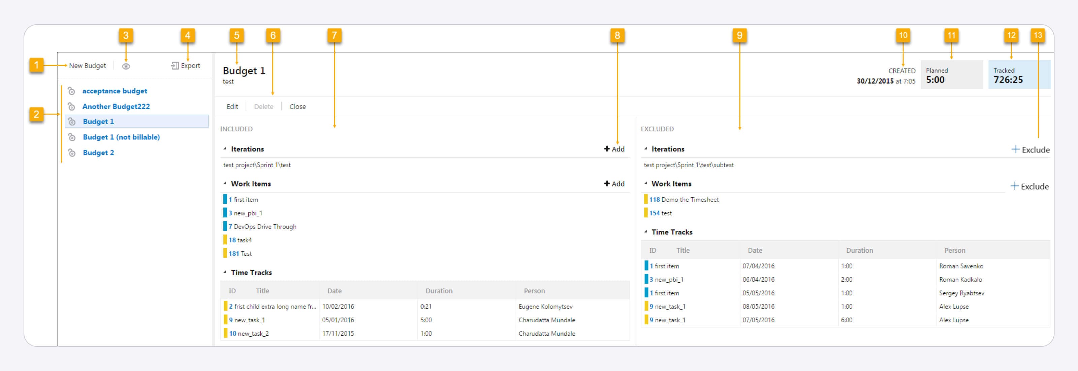Click the icon beside acceptance budget
Screen dimensions: 1078x371
coord(71,91)
